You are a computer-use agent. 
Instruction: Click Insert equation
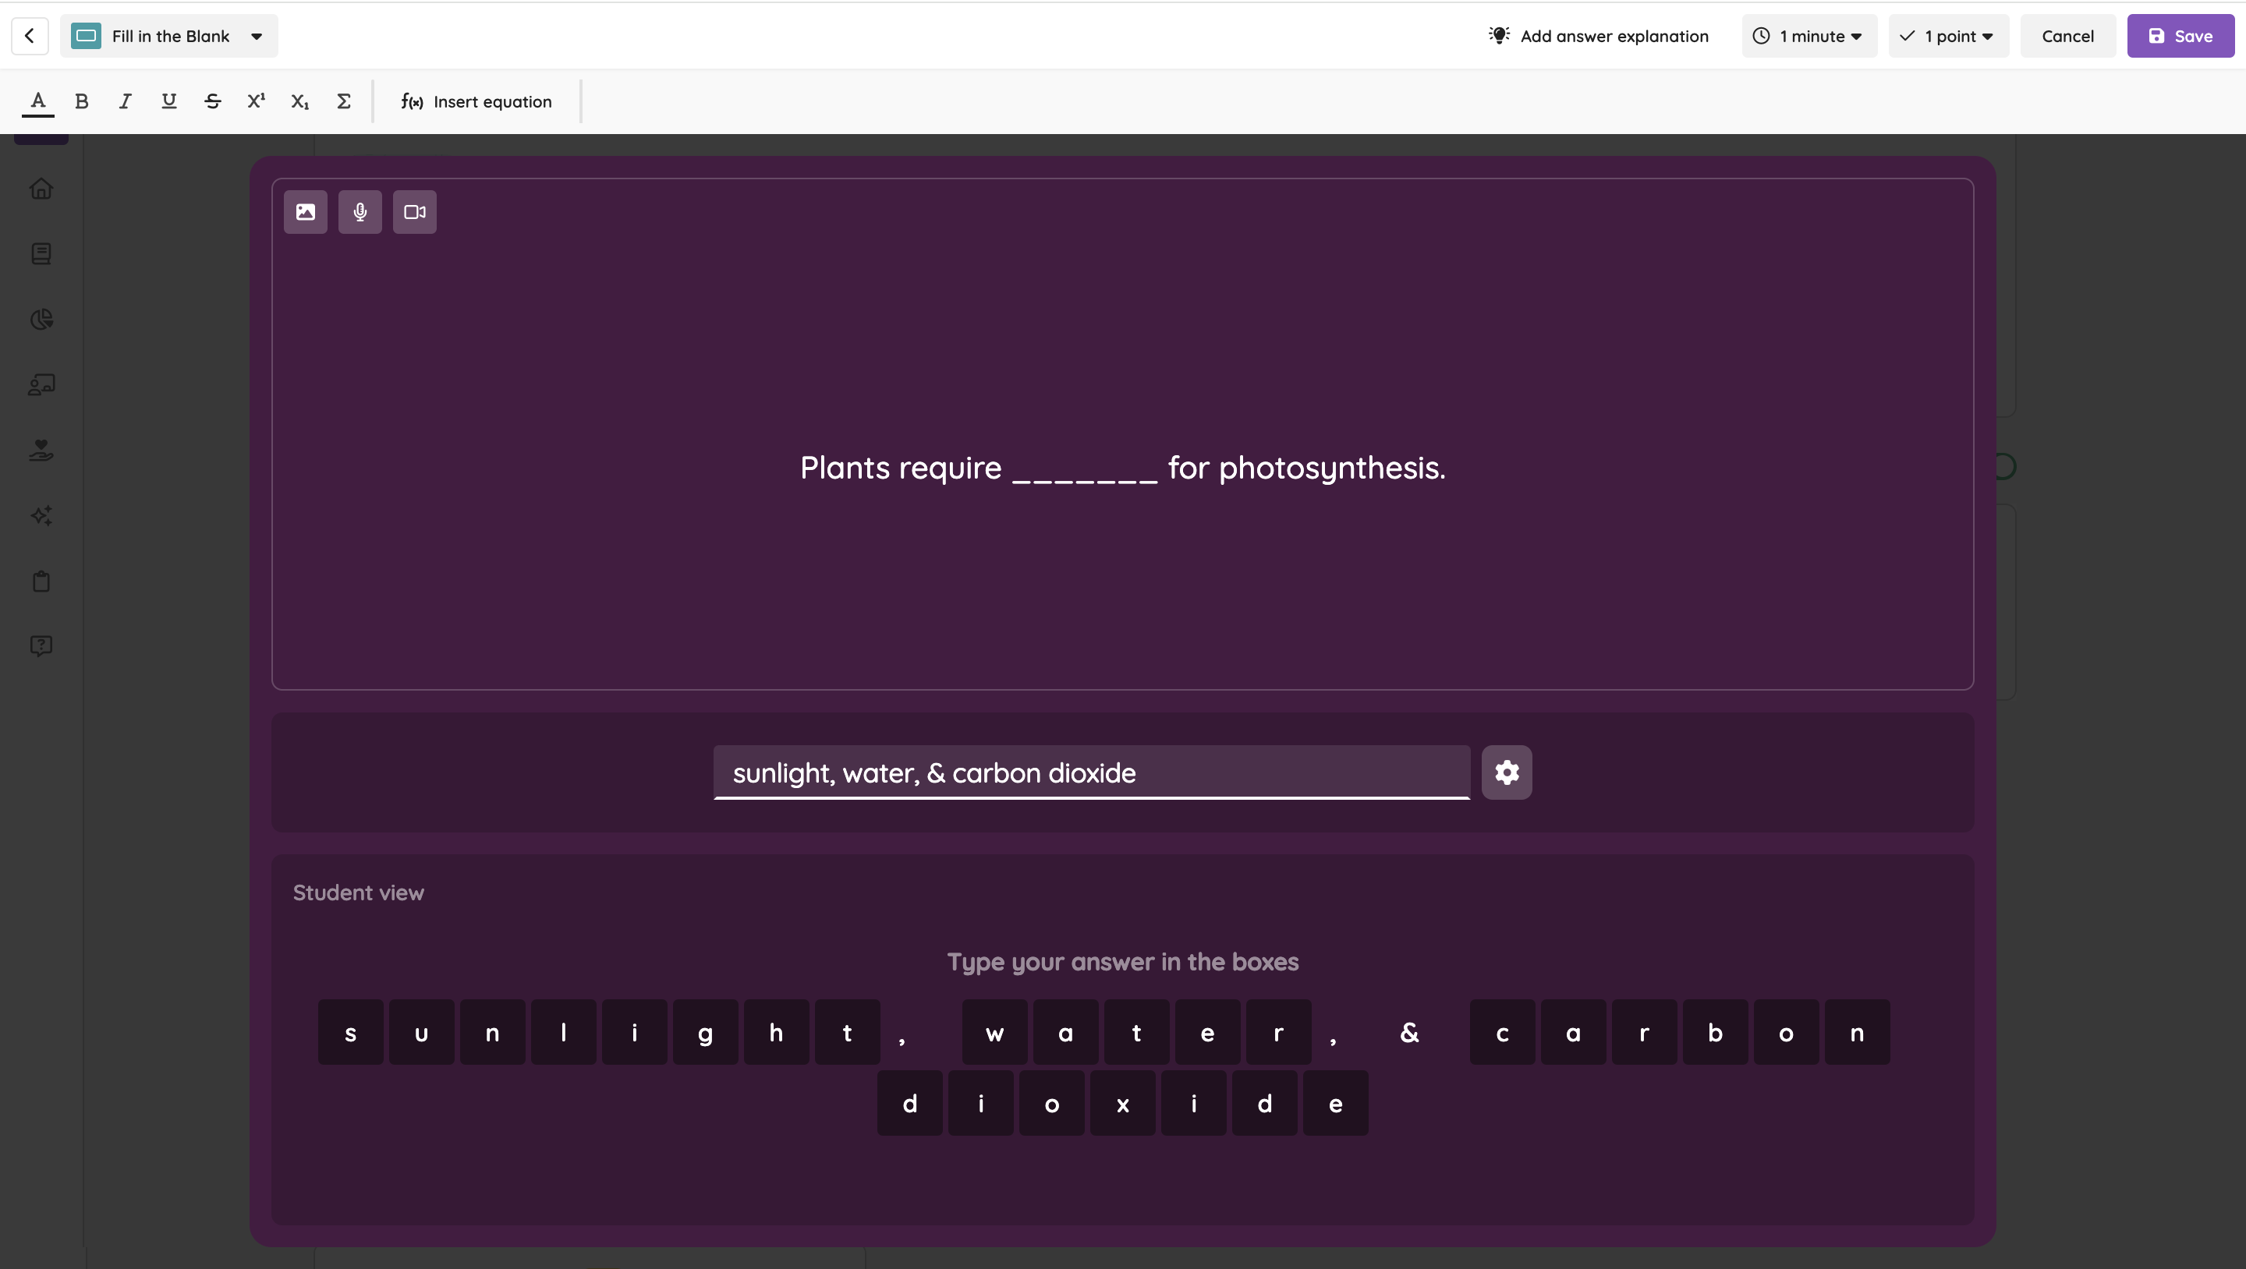[x=476, y=101]
